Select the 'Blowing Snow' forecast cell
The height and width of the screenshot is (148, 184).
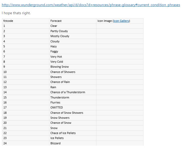click(x=59, y=67)
